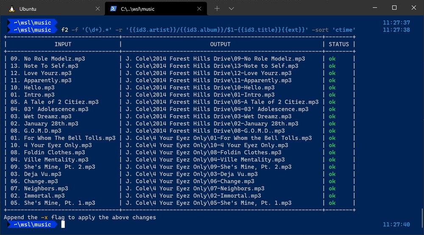
Task: Close the terminal window
Action: pos(414,8)
